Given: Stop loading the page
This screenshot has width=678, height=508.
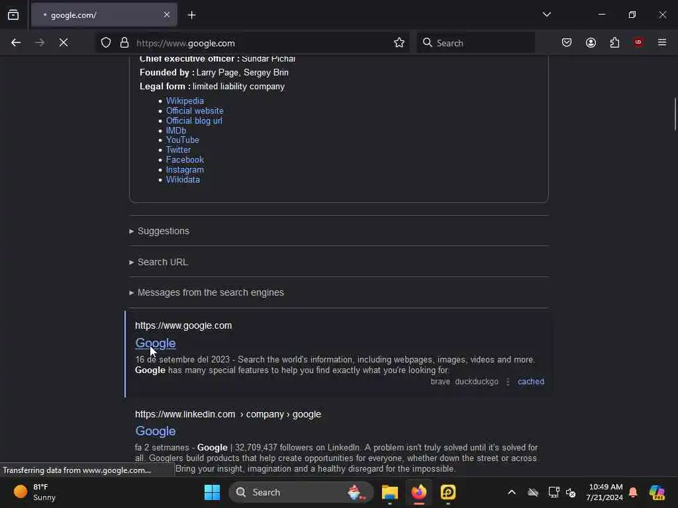Looking at the screenshot, I should coord(64,43).
